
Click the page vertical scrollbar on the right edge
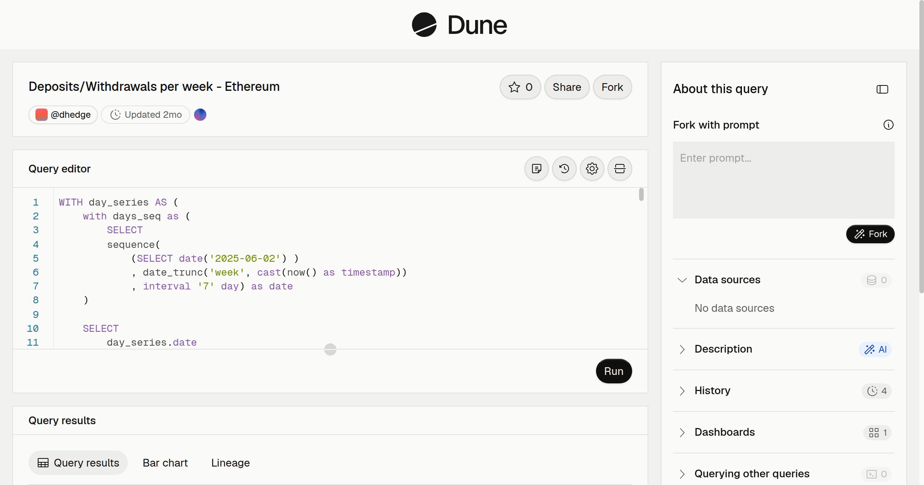coord(921,146)
